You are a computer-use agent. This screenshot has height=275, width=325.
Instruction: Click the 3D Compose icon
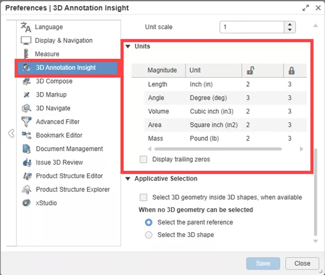click(x=27, y=81)
